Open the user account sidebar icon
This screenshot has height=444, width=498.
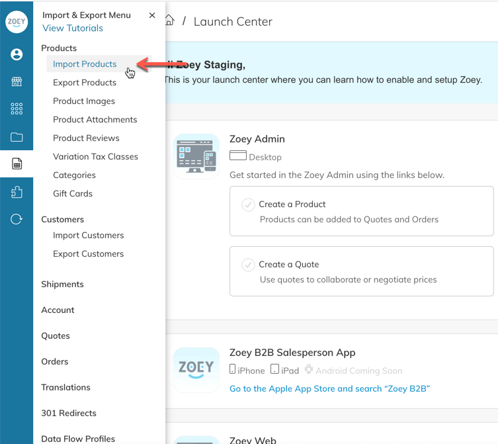click(x=17, y=54)
